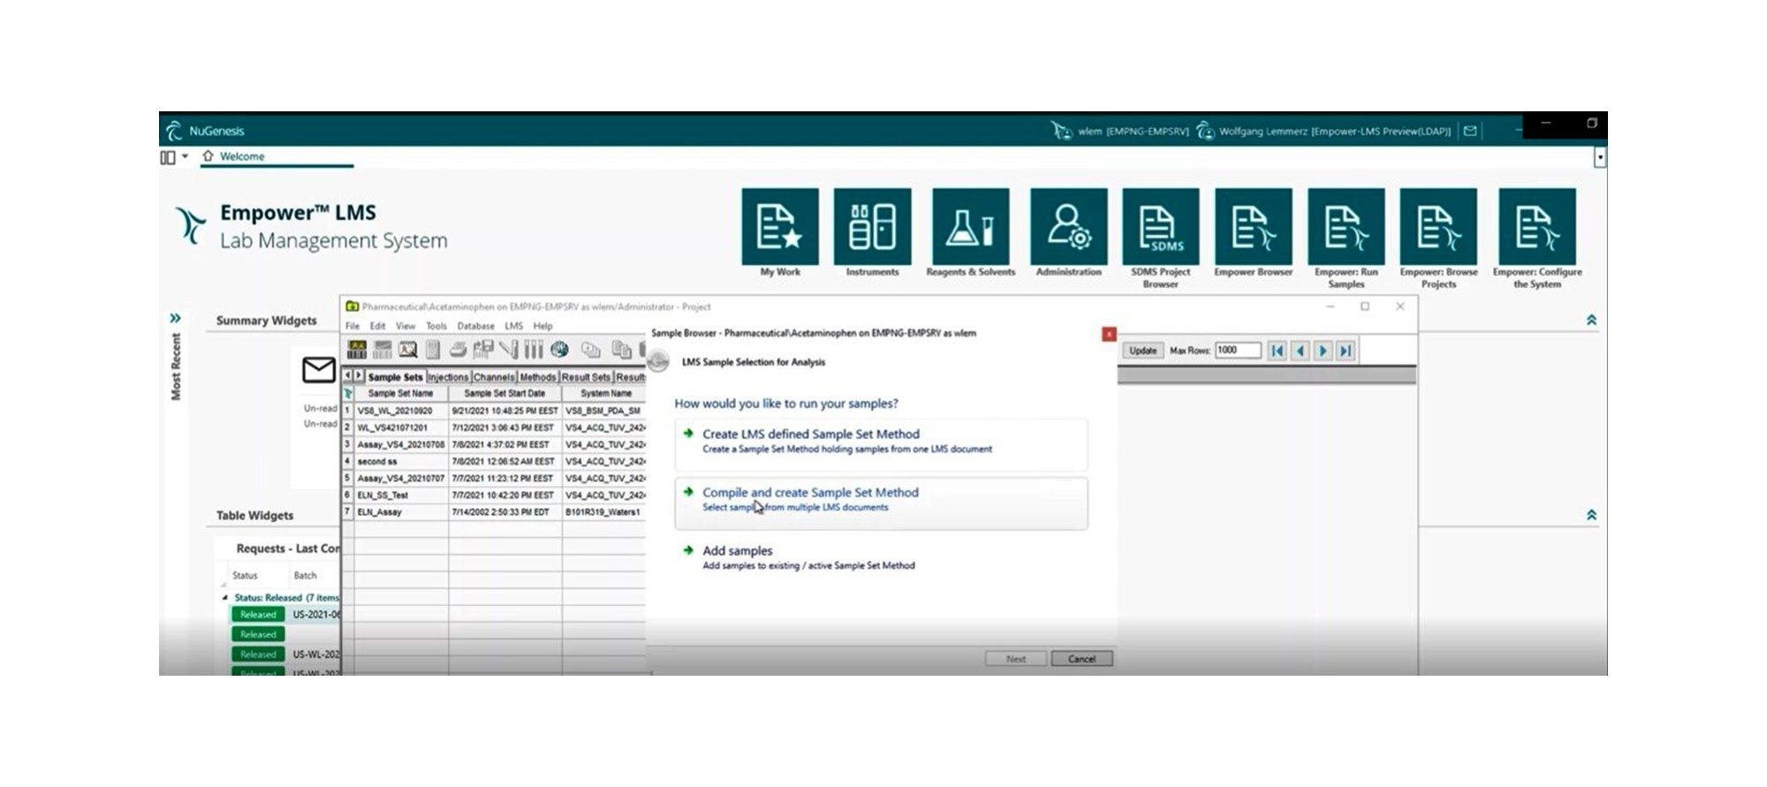Click the Next button in wizard
The image size is (1767, 787).
pos(1016,659)
